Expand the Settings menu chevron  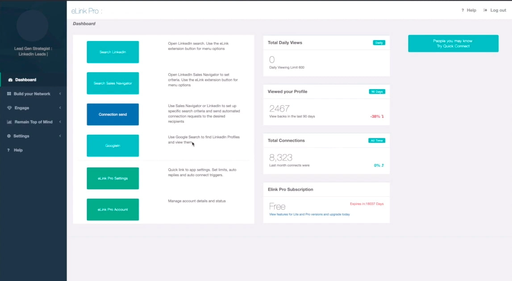[60, 136]
